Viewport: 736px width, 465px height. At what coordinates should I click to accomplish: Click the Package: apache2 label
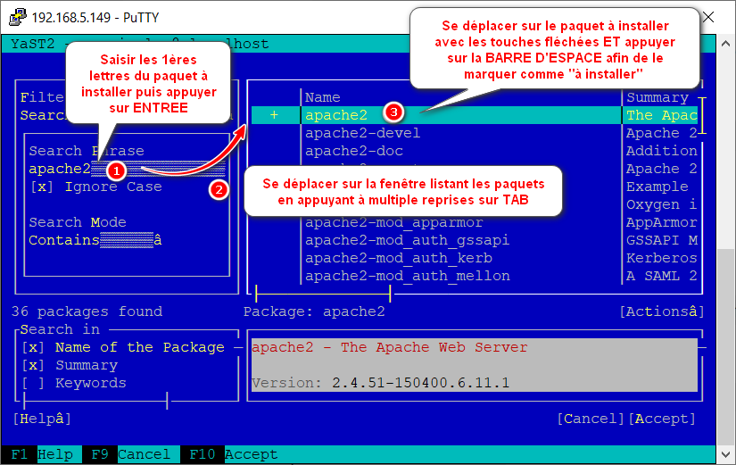(x=314, y=311)
